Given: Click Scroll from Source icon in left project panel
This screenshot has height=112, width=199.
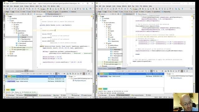Looking at the screenshot, I should tap(23, 14).
